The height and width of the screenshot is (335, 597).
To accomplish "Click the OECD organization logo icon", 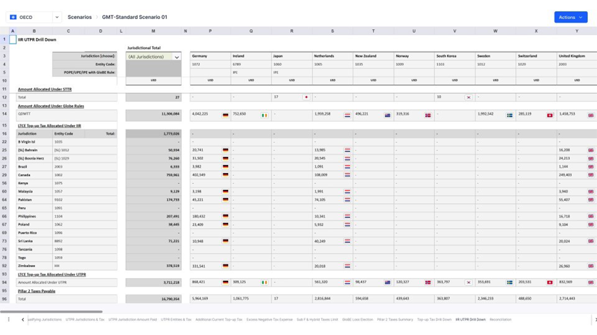I will 13,17.
